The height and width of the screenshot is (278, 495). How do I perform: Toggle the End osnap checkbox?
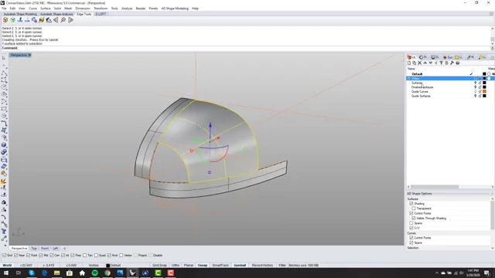point(5,256)
